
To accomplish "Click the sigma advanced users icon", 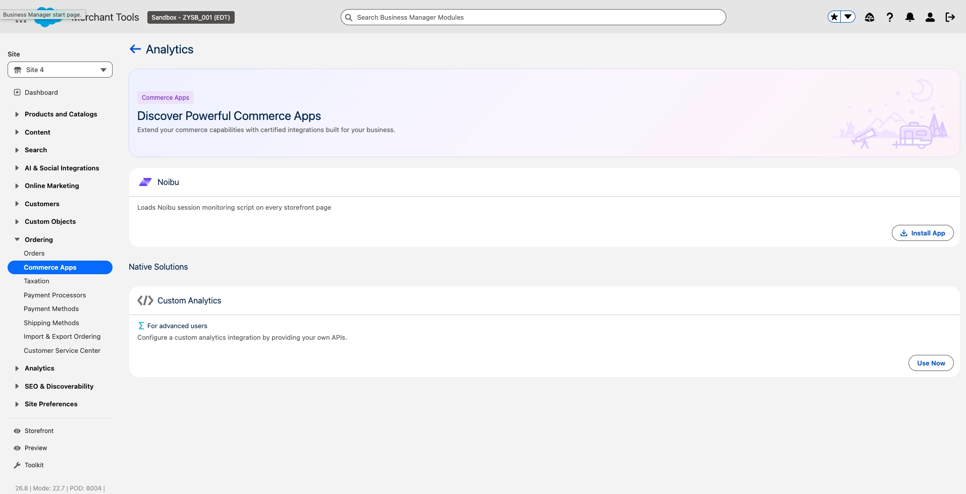I will coord(141,326).
